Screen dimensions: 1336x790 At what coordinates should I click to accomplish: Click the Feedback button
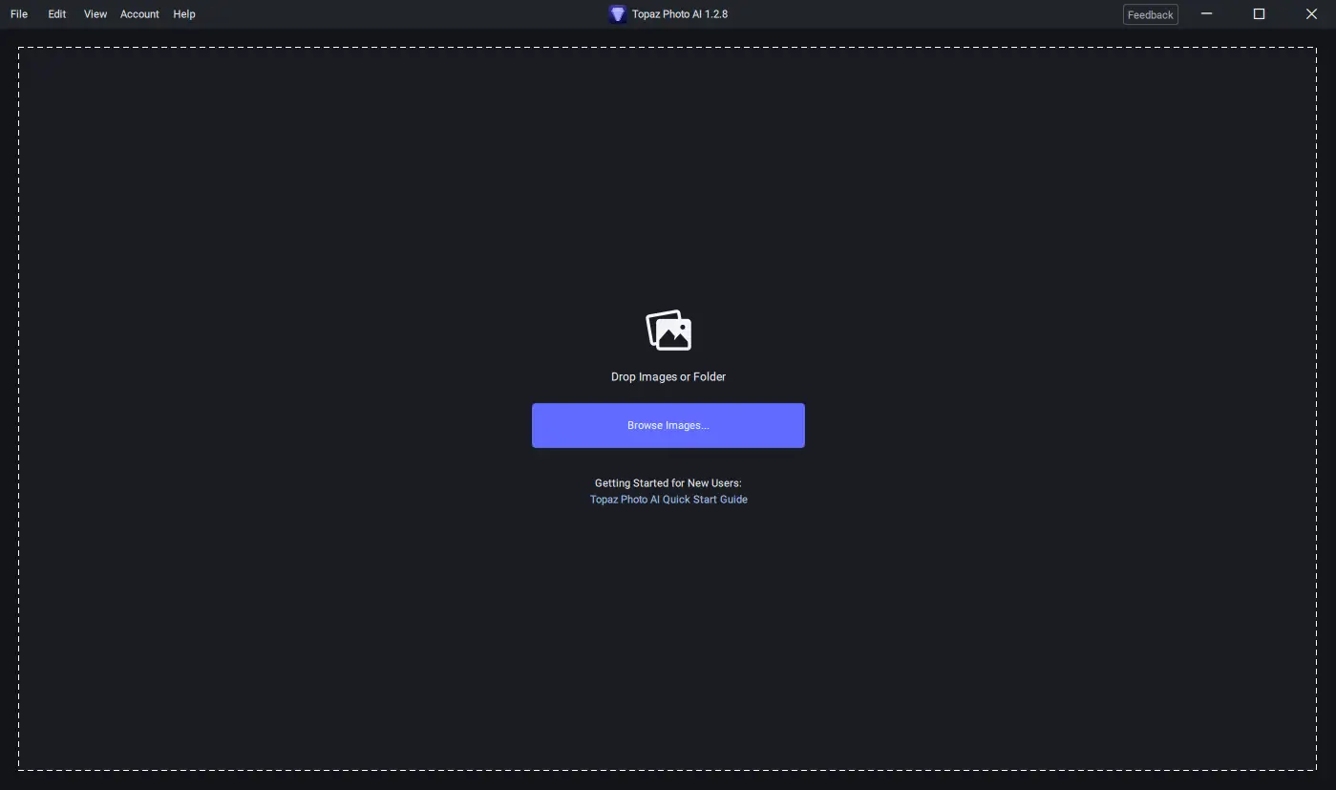(x=1150, y=14)
